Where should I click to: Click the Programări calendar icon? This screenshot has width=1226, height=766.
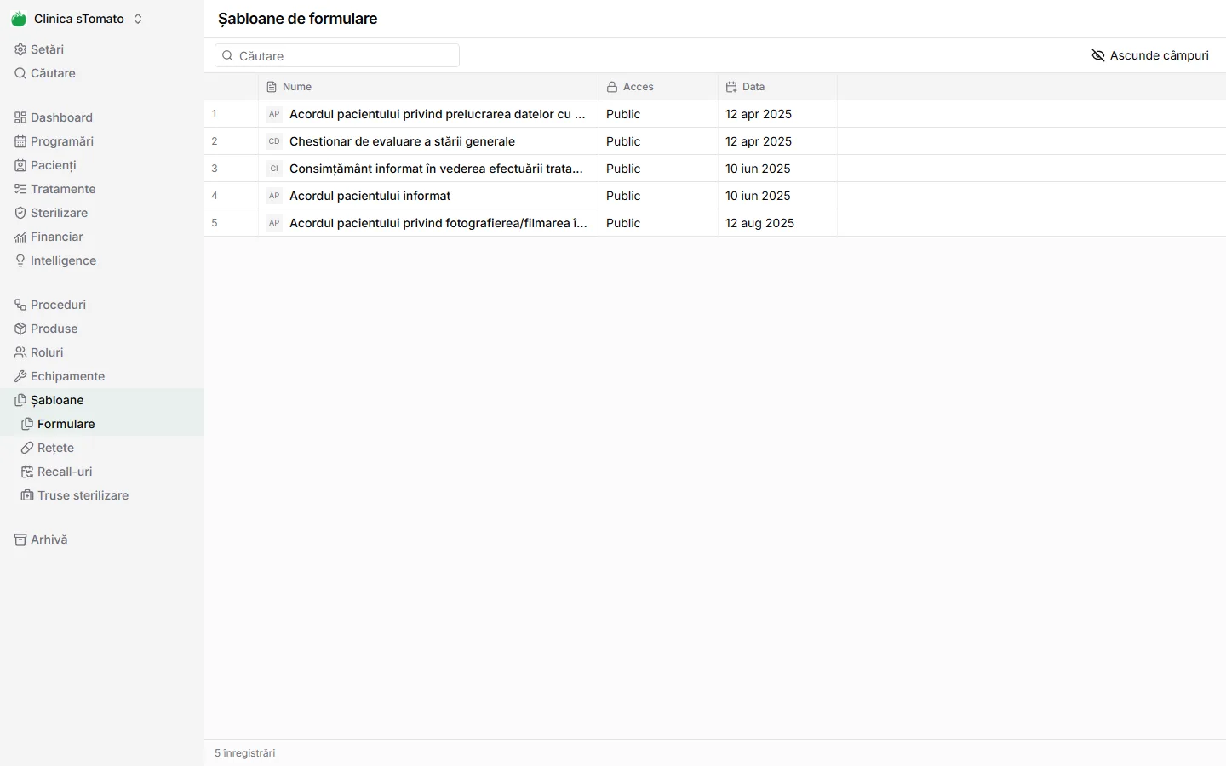20,141
